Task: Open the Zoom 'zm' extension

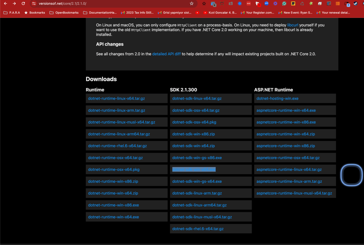Action: click(x=266, y=4)
